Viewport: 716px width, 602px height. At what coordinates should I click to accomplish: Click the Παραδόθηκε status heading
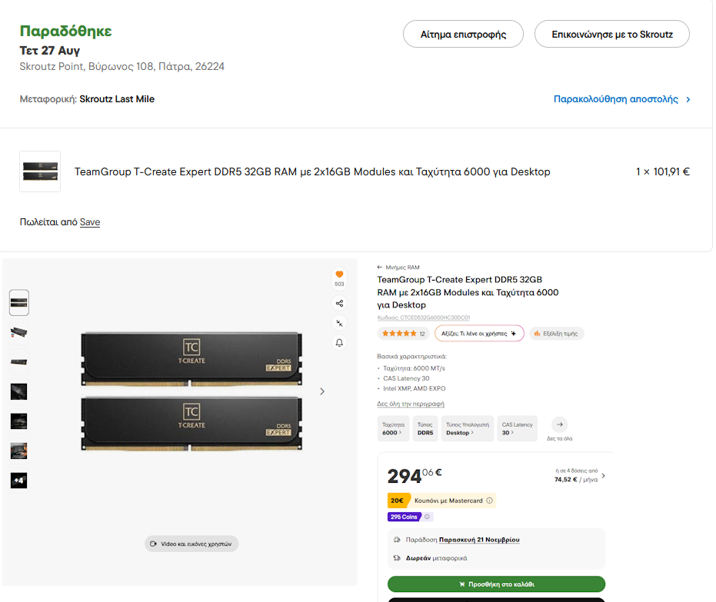coord(66,31)
